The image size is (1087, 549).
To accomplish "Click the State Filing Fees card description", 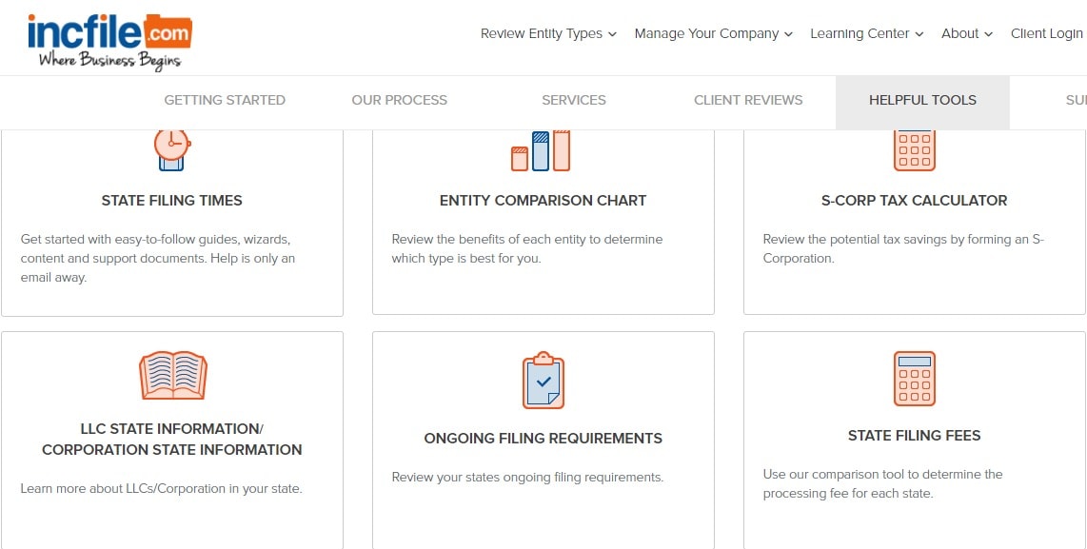I will (882, 484).
